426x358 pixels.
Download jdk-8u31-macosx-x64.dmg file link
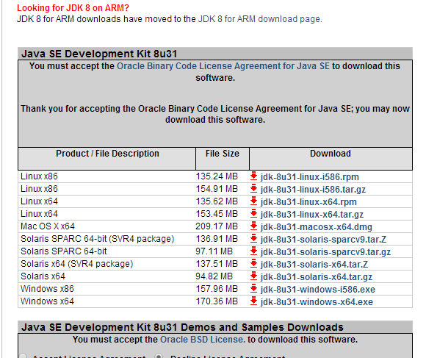pyautogui.click(x=317, y=227)
